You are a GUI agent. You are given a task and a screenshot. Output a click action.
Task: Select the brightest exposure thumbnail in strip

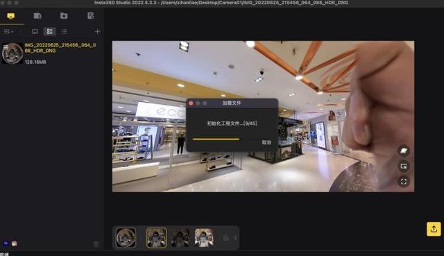pyautogui.click(x=204, y=238)
